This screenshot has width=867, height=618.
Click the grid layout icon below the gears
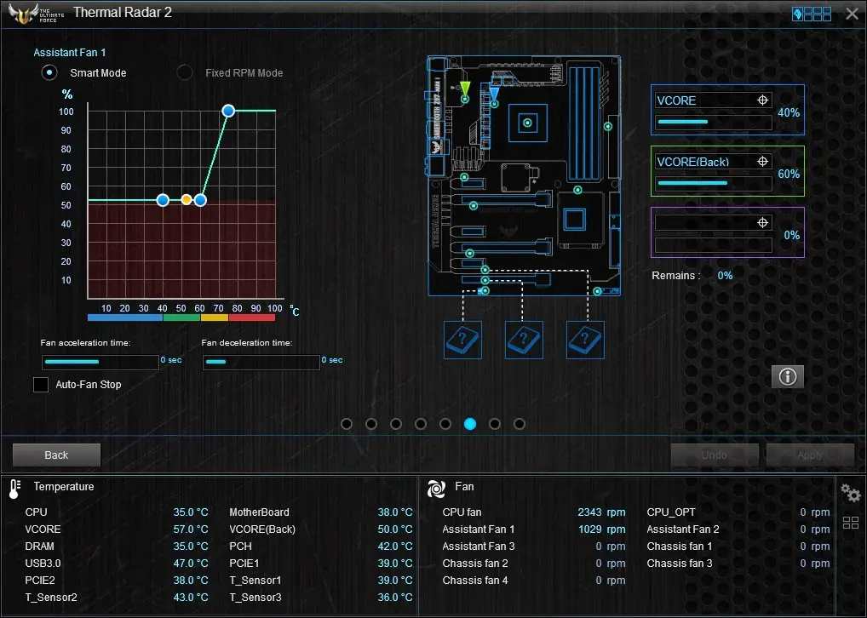pyautogui.click(x=851, y=523)
